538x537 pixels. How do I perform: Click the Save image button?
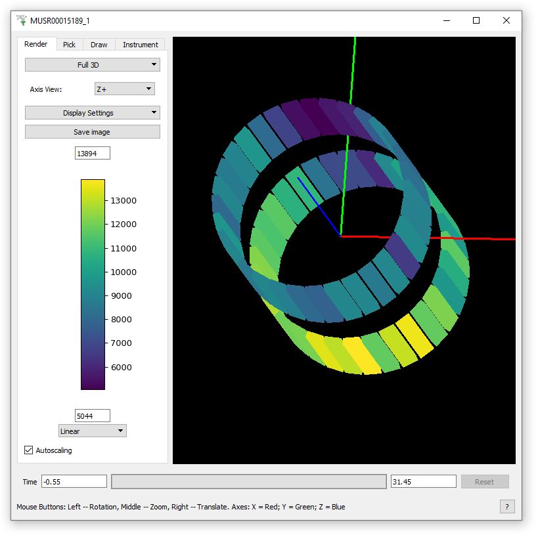coord(92,132)
